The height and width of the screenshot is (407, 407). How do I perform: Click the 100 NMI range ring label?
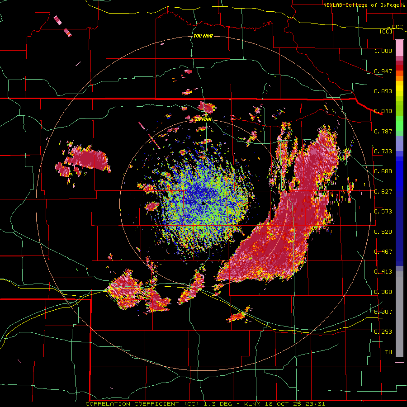(x=203, y=36)
